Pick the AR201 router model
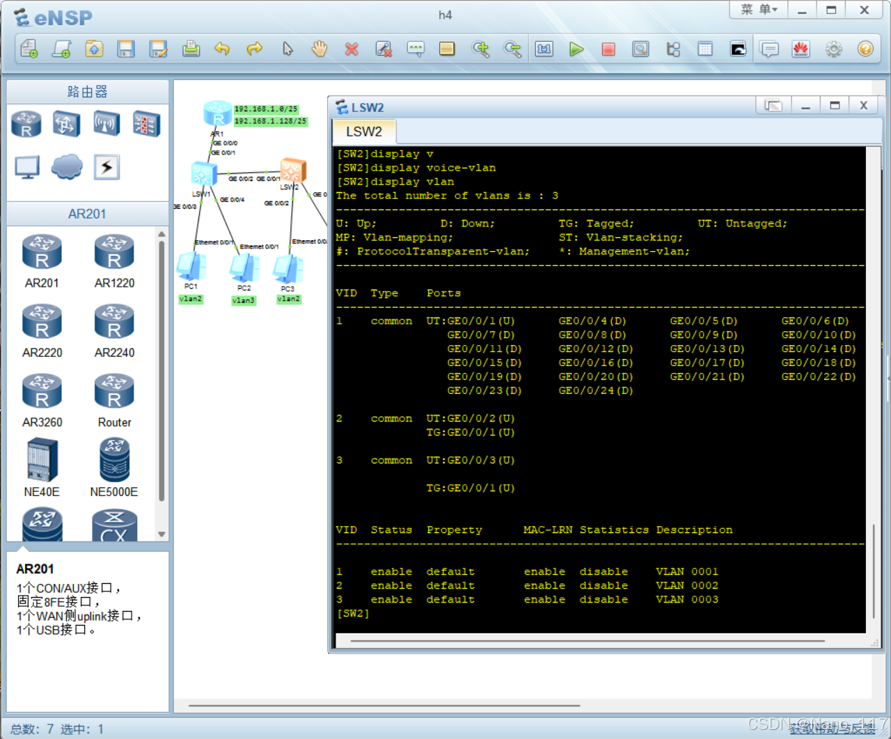 click(x=42, y=261)
